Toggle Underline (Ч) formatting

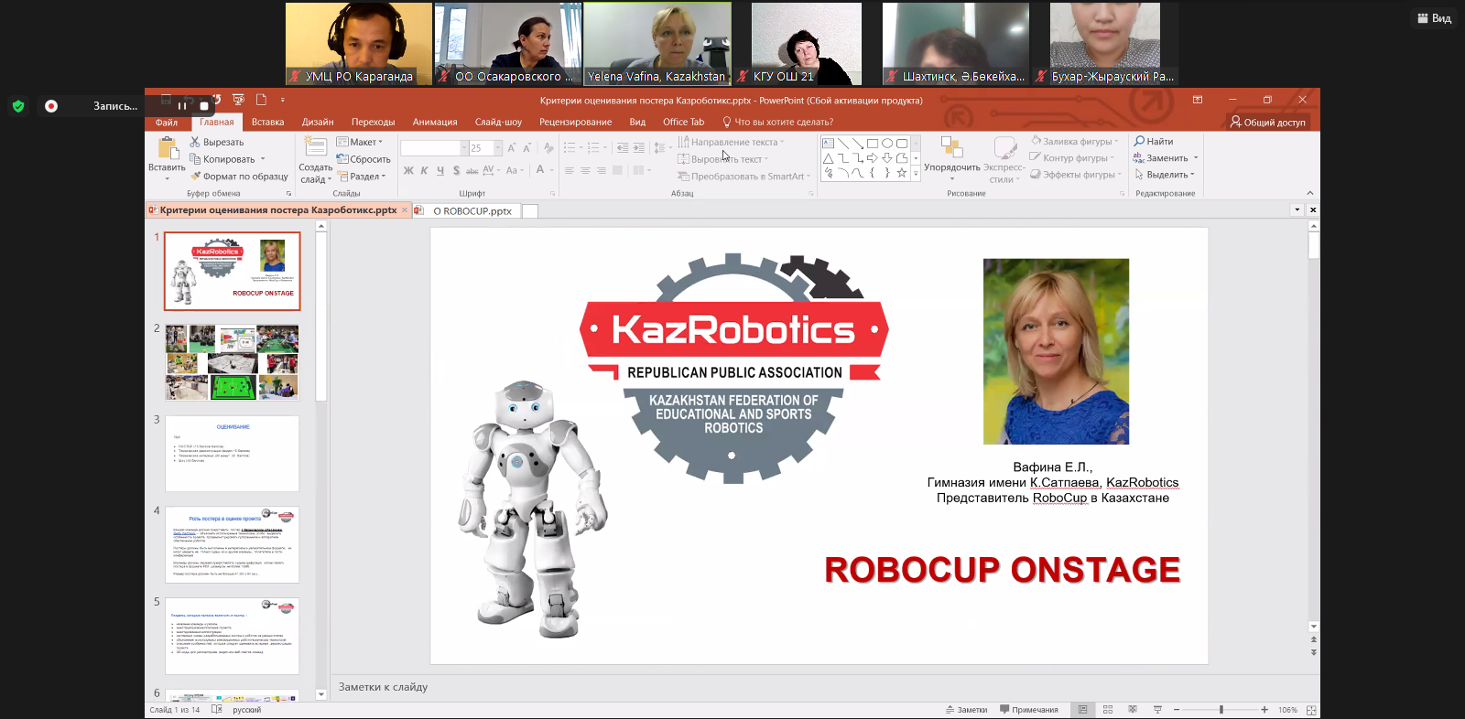[x=440, y=170]
